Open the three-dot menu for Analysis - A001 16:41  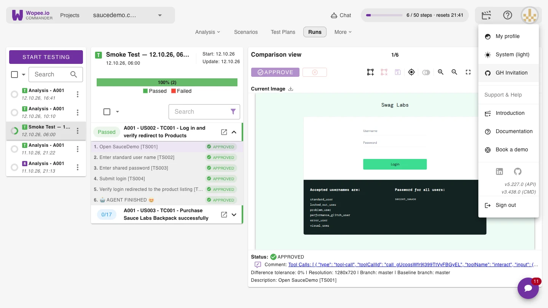pyautogui.click(x=78, y=94)
